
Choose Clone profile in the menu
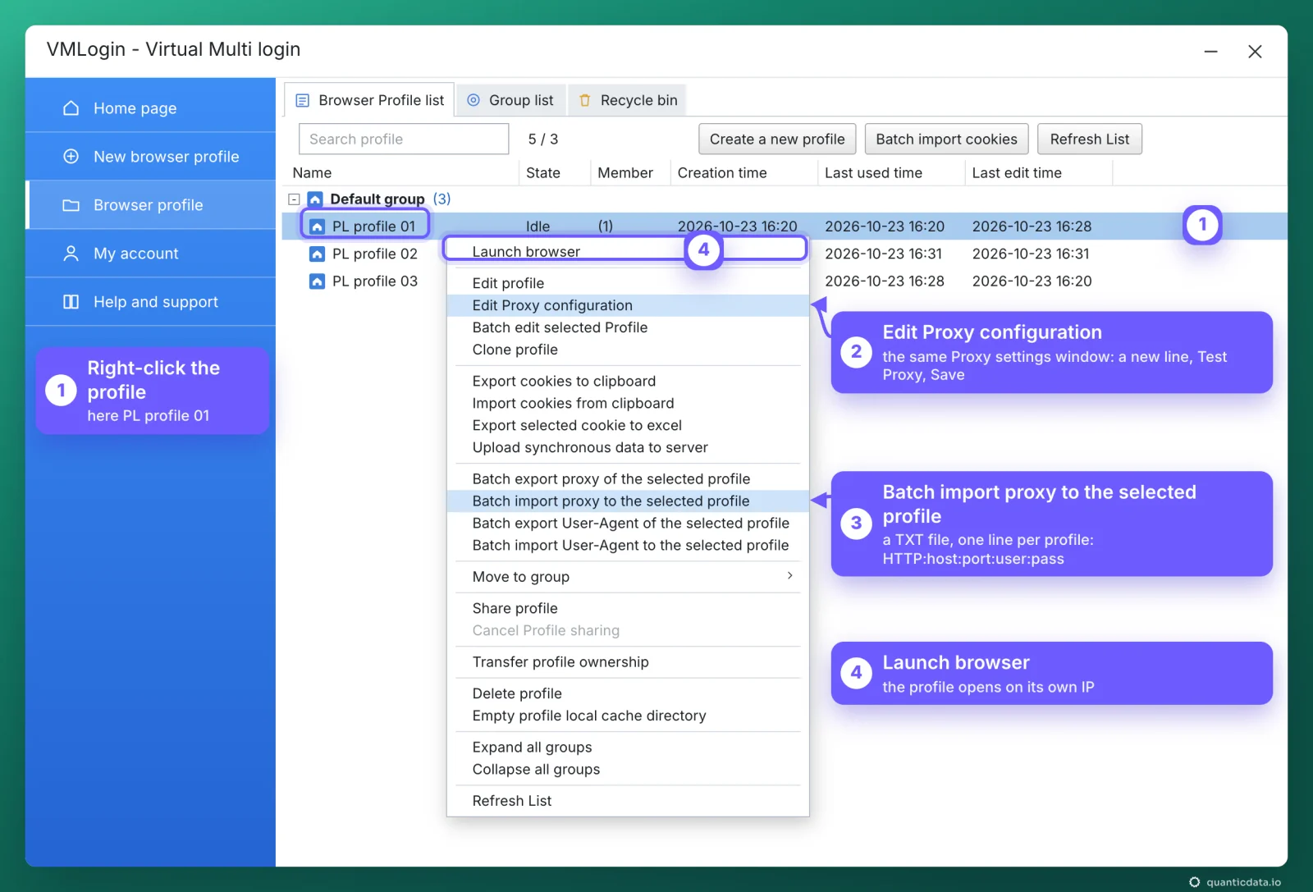click(x=627, y=350)
